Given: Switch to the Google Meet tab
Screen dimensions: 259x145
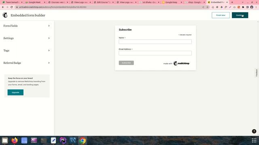Looking at the screenshot, I should [34, 2].
